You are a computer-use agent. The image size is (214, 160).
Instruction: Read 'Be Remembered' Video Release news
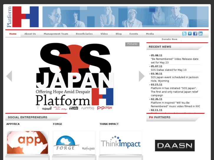pos(175,61)
